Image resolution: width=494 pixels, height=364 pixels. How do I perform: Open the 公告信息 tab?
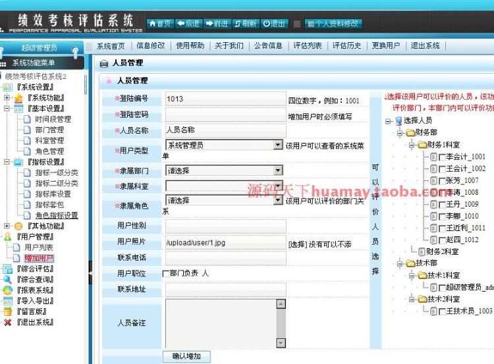[268, 45]
